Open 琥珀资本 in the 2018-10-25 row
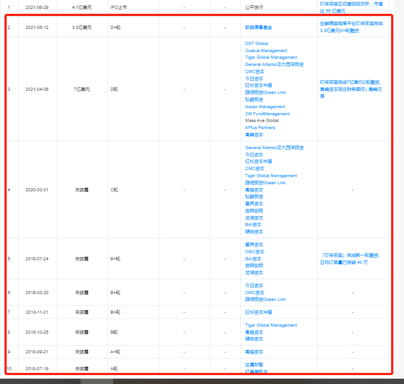The width and height of the screenshot is (404, 384). 254,339
